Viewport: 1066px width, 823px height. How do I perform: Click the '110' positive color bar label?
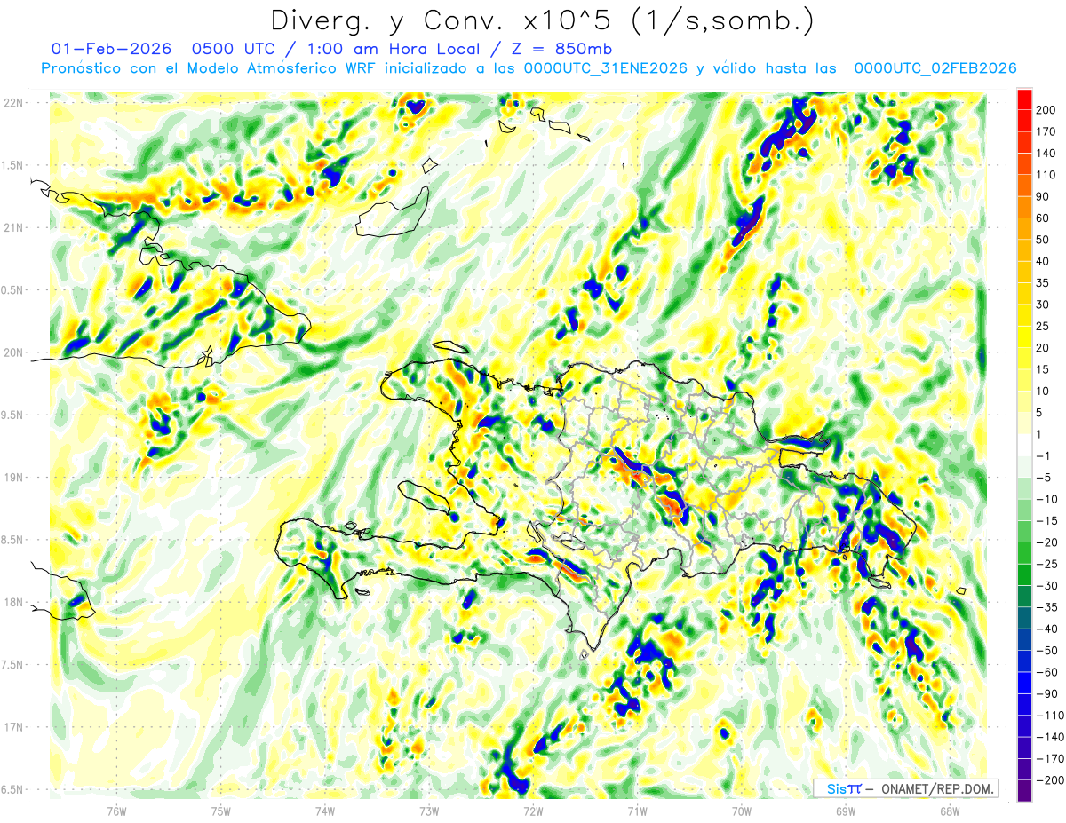pos(1046,175)
